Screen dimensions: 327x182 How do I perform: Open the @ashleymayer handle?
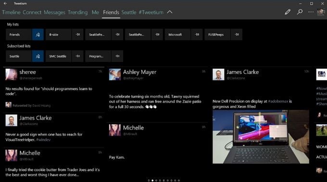(x=133, y=78)
